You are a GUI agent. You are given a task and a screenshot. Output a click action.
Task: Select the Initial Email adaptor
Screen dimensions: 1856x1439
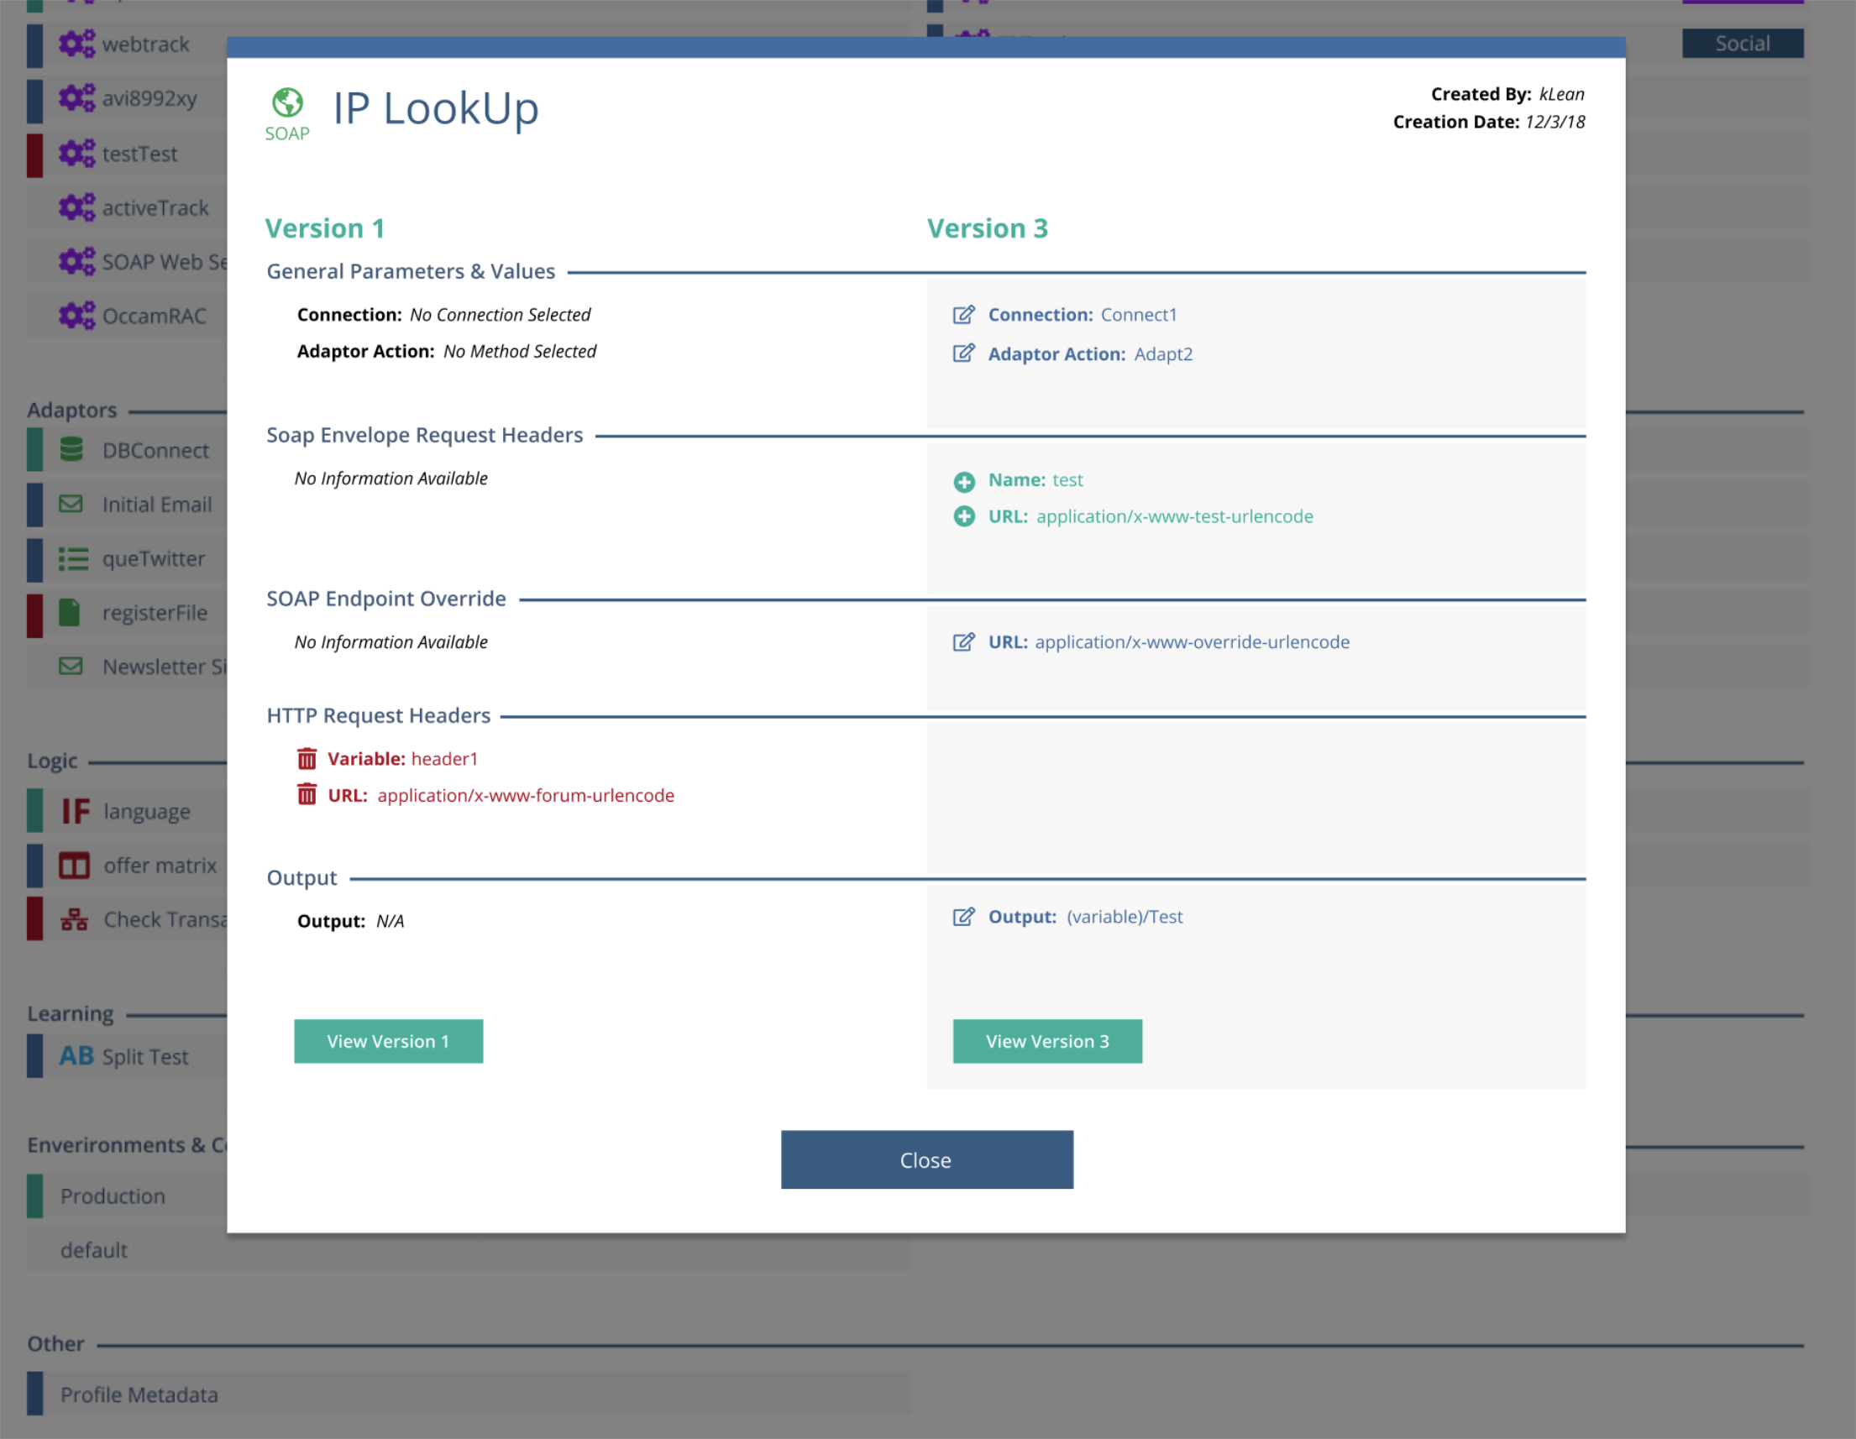click(156, 505)
